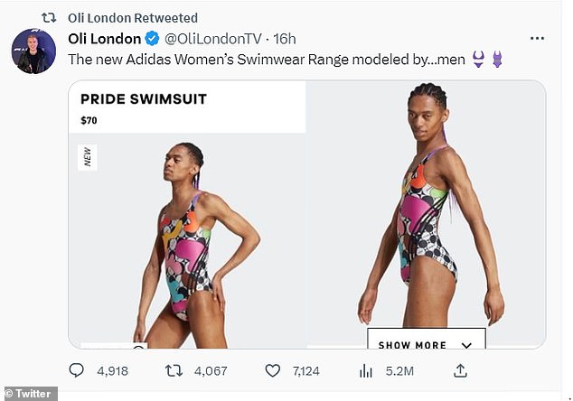Image resolution: width=573 pixels, height=401 pixels.
Task: Open view analytics bar chart icon
Action: 367,370
